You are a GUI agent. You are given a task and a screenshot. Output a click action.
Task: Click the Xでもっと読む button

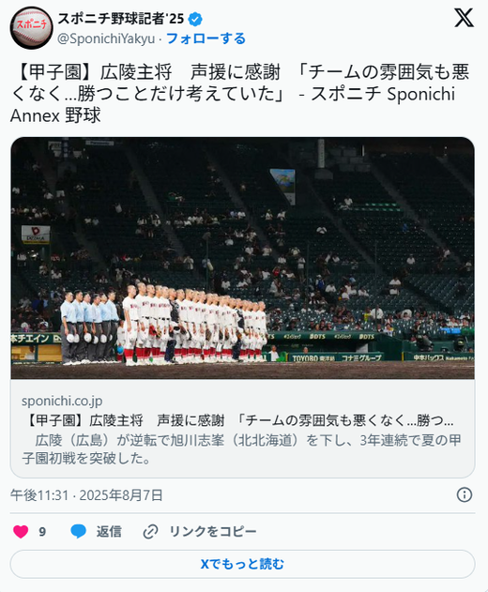[242, 564]
